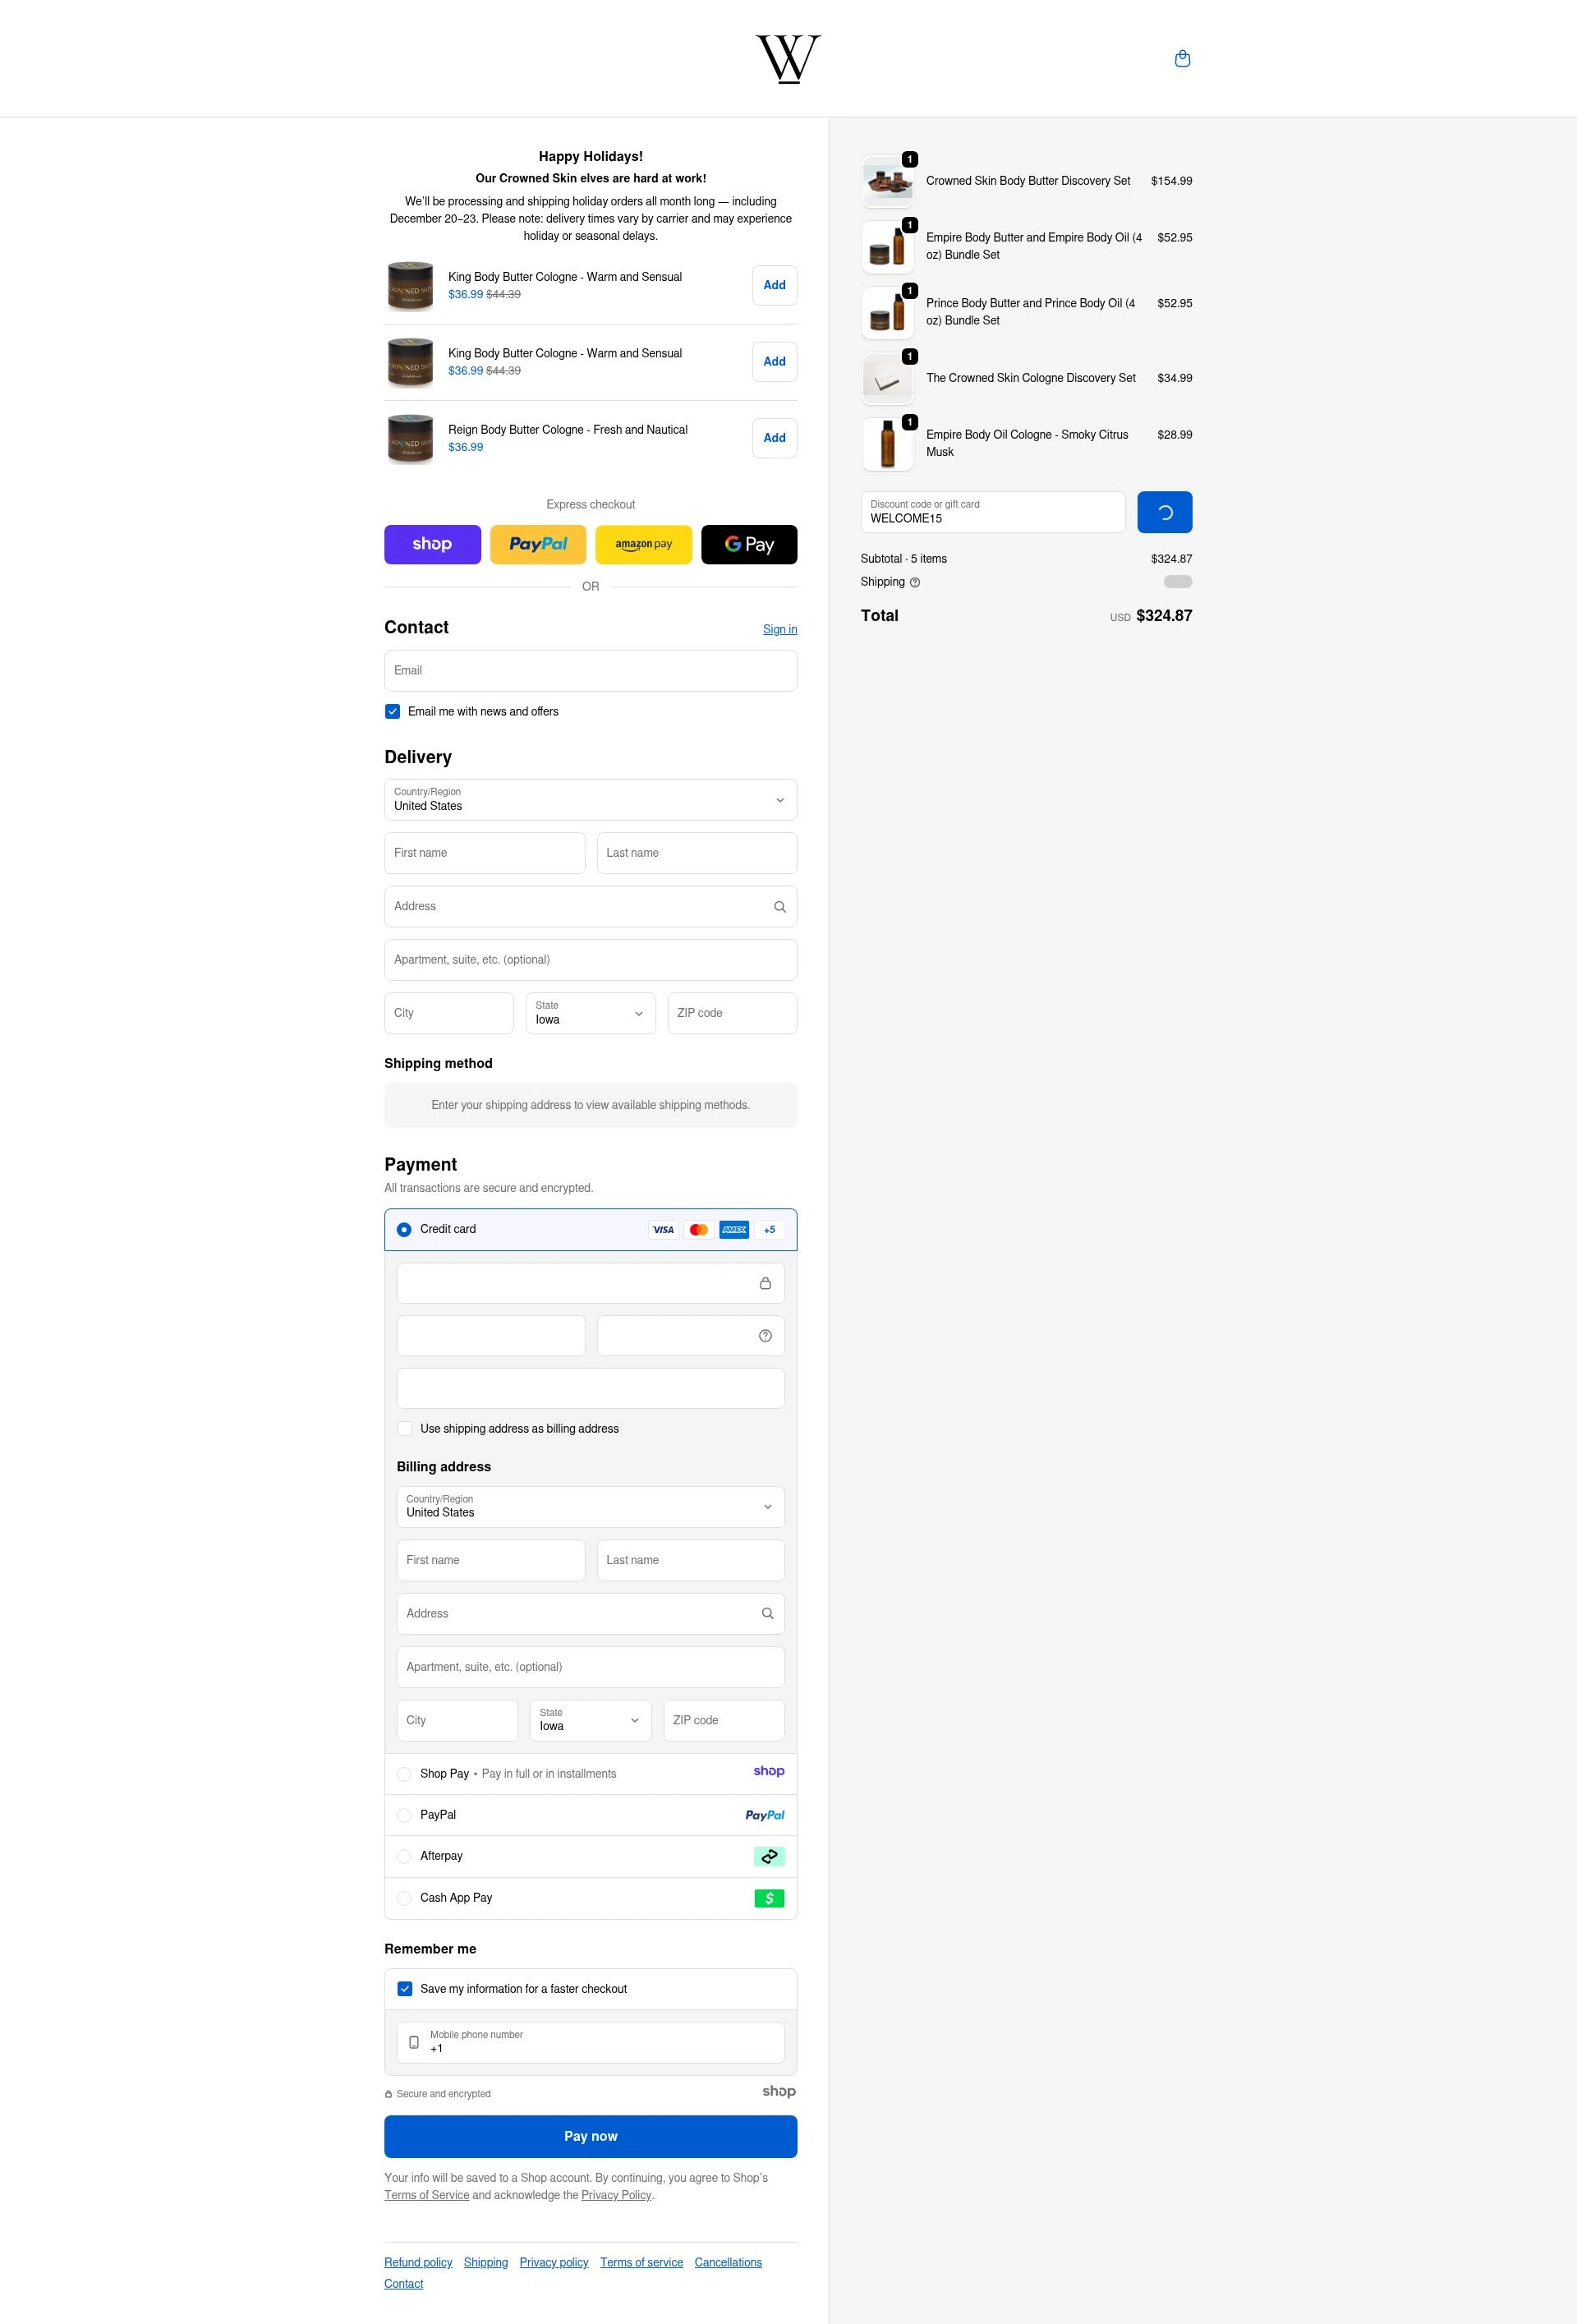1577x2324 pixels.
Task: Checkout with Shop Pay express button
Action: click(432, 544)
